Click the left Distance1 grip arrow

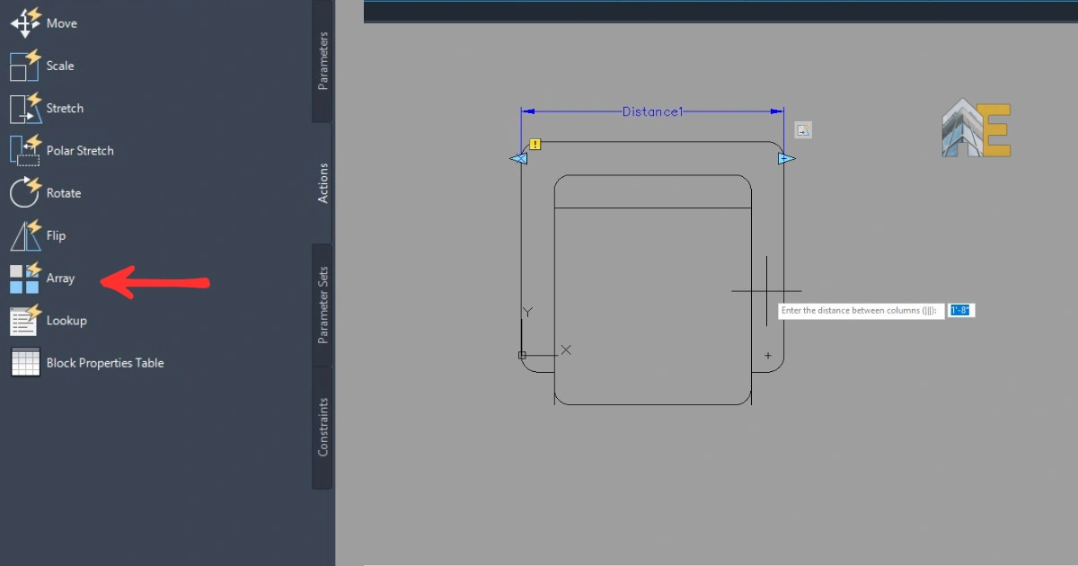518,159
